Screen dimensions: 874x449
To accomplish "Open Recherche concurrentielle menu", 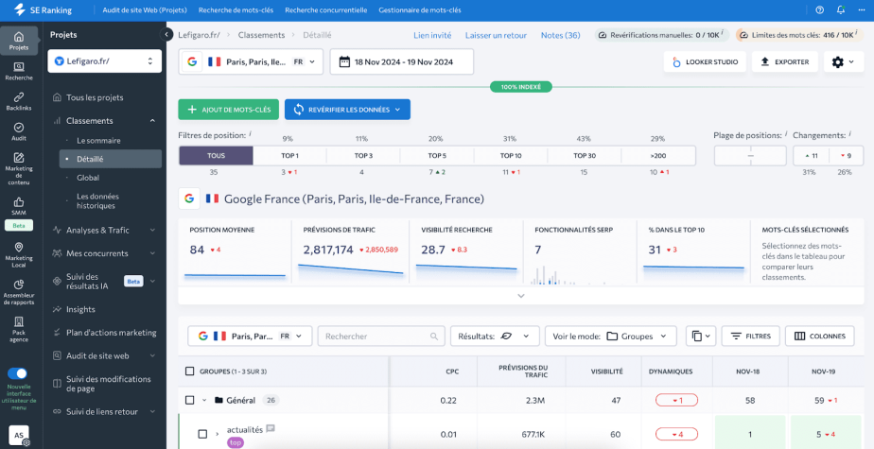I will pyautogui.click(x=325, y=10).
